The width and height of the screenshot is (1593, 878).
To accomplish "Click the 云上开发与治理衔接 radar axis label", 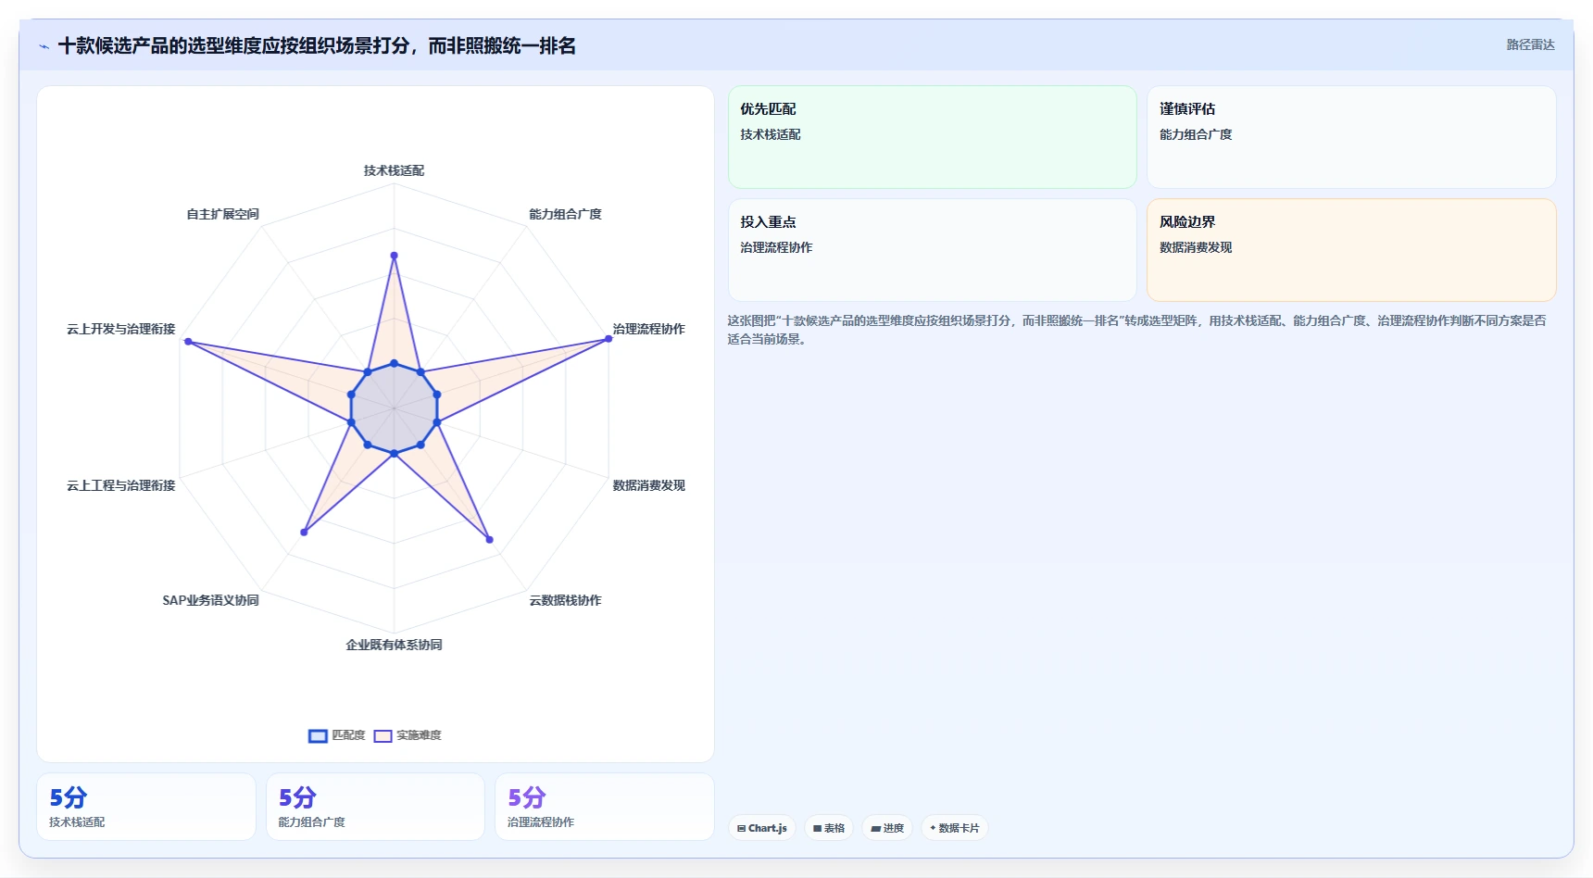I will coord(120,329).
